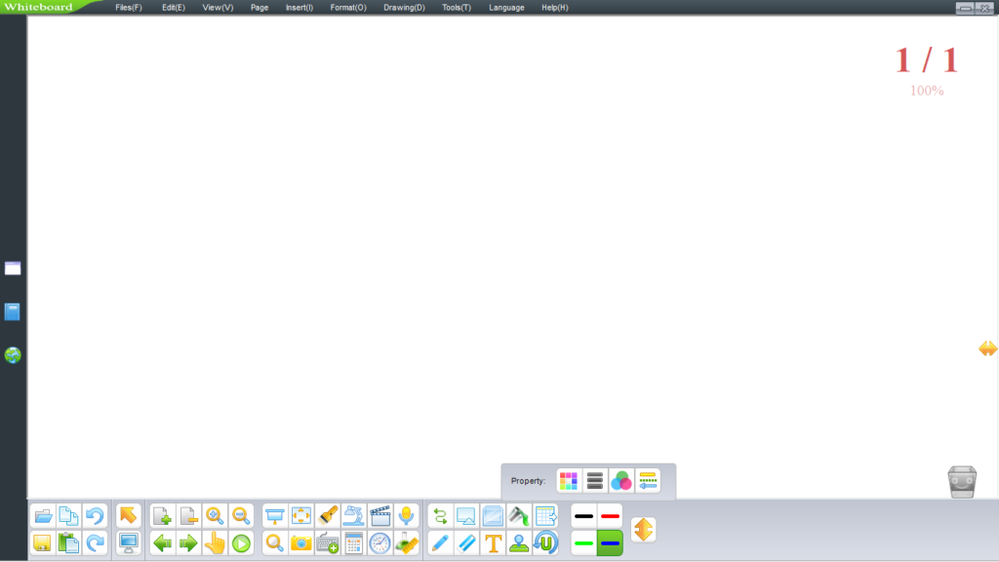The height and width of the screenshot is (562, 999).
Task: Pick the red pen color
Action: tap(611, 516)
